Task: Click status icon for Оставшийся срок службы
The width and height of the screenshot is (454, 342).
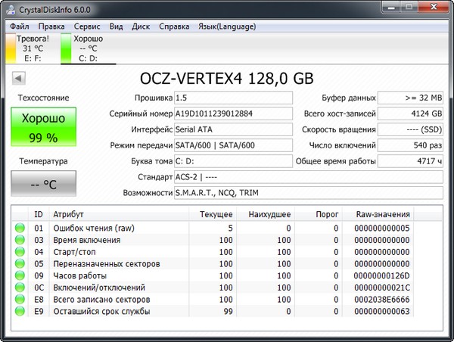Action: [x=19, y=312]
